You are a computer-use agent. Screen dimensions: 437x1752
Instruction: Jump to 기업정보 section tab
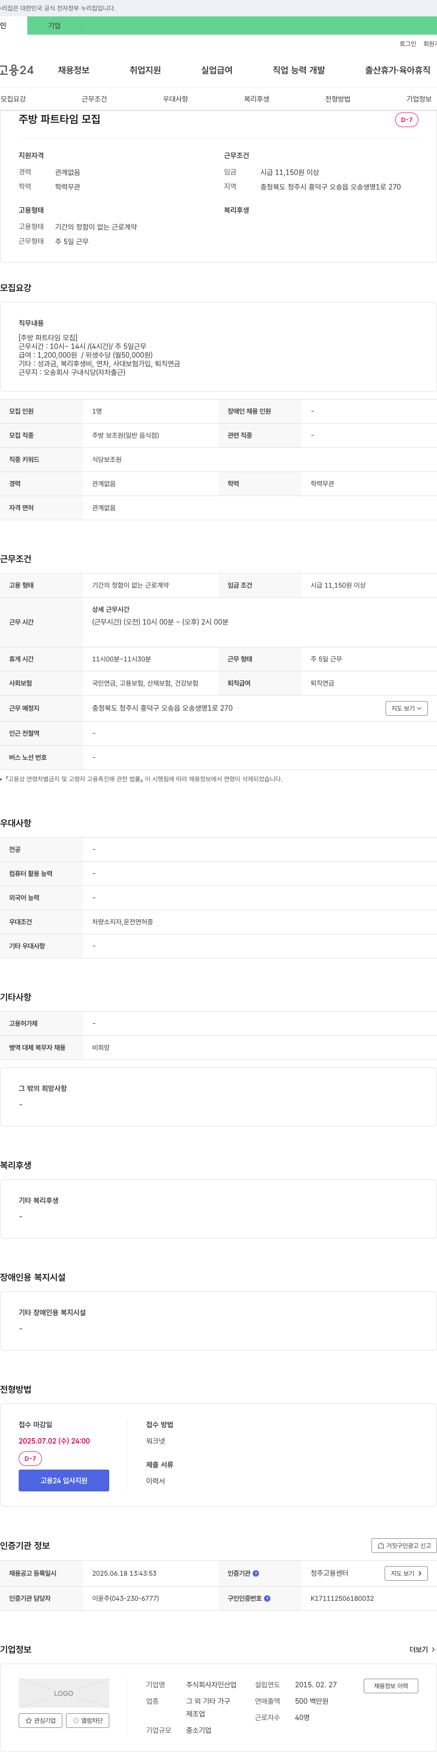pos(419,99)
